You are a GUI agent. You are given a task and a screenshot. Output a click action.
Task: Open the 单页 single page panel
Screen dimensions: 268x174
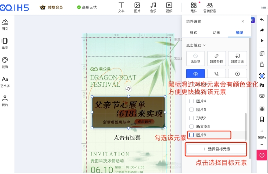coord(5,44)
